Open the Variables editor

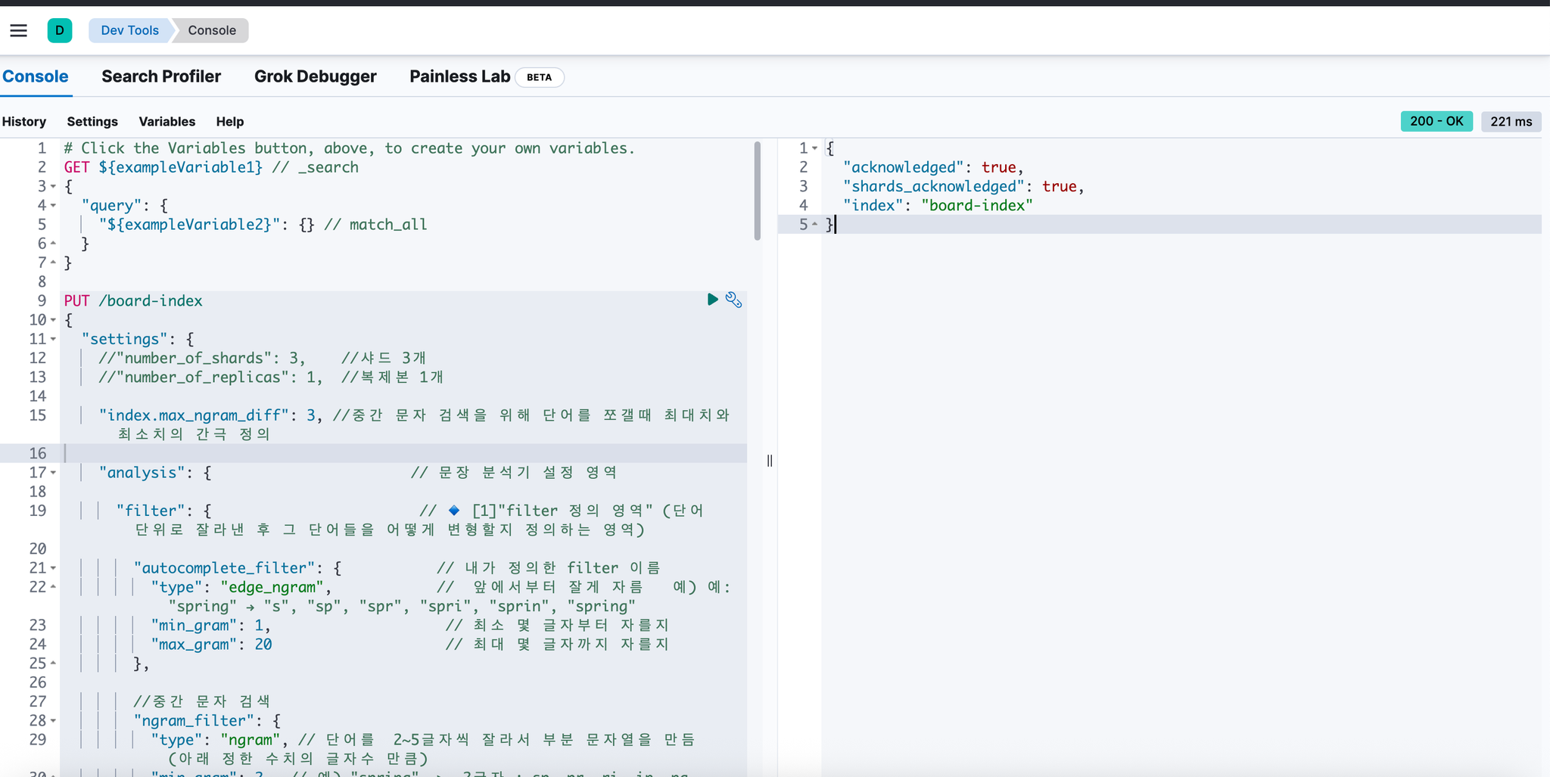coord(167,121)
